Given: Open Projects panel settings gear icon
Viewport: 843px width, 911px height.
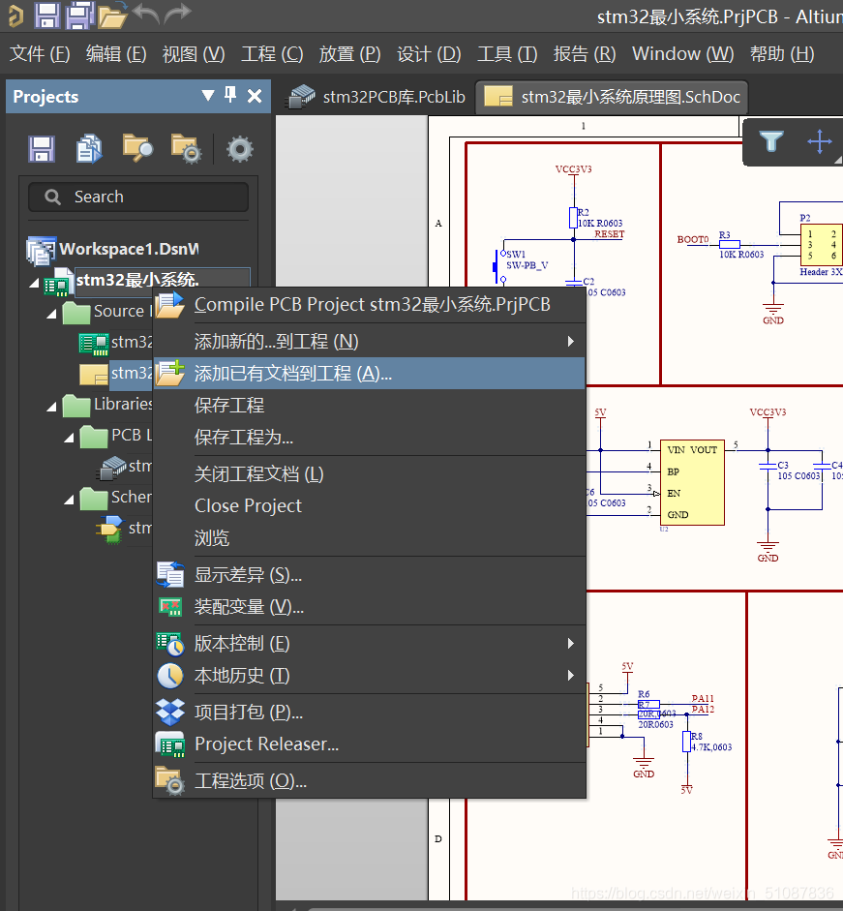Looking at the screenshot, I should (x=240, y=148).
